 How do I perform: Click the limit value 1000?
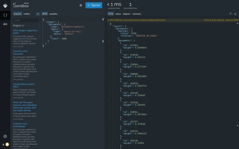coord(64,39)
